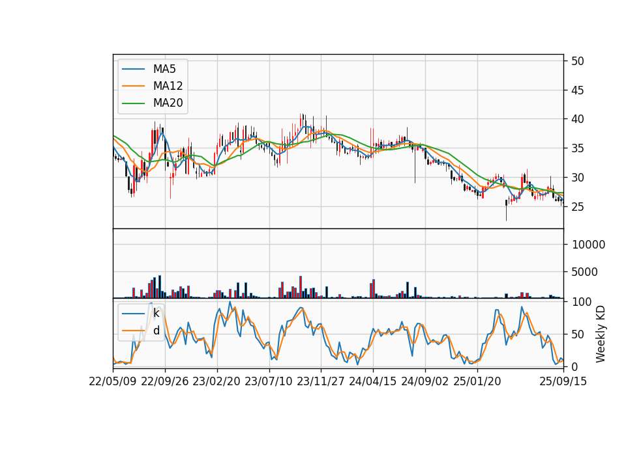Click the blue MA5 legend line sample
The height and width of the screenshot is (449, 626).
click(x=133, y=69)
